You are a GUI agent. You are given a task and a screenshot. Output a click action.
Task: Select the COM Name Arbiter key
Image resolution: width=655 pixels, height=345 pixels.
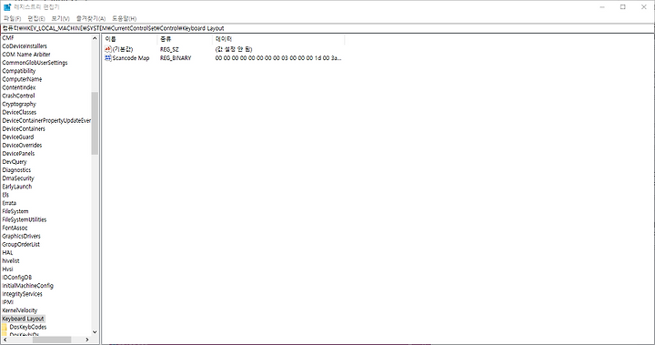(x=26, y=55)
